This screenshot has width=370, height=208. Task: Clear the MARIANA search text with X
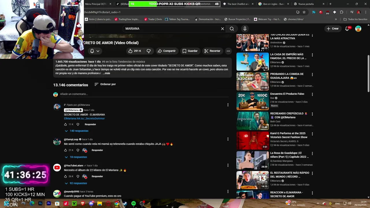point(223,29)
